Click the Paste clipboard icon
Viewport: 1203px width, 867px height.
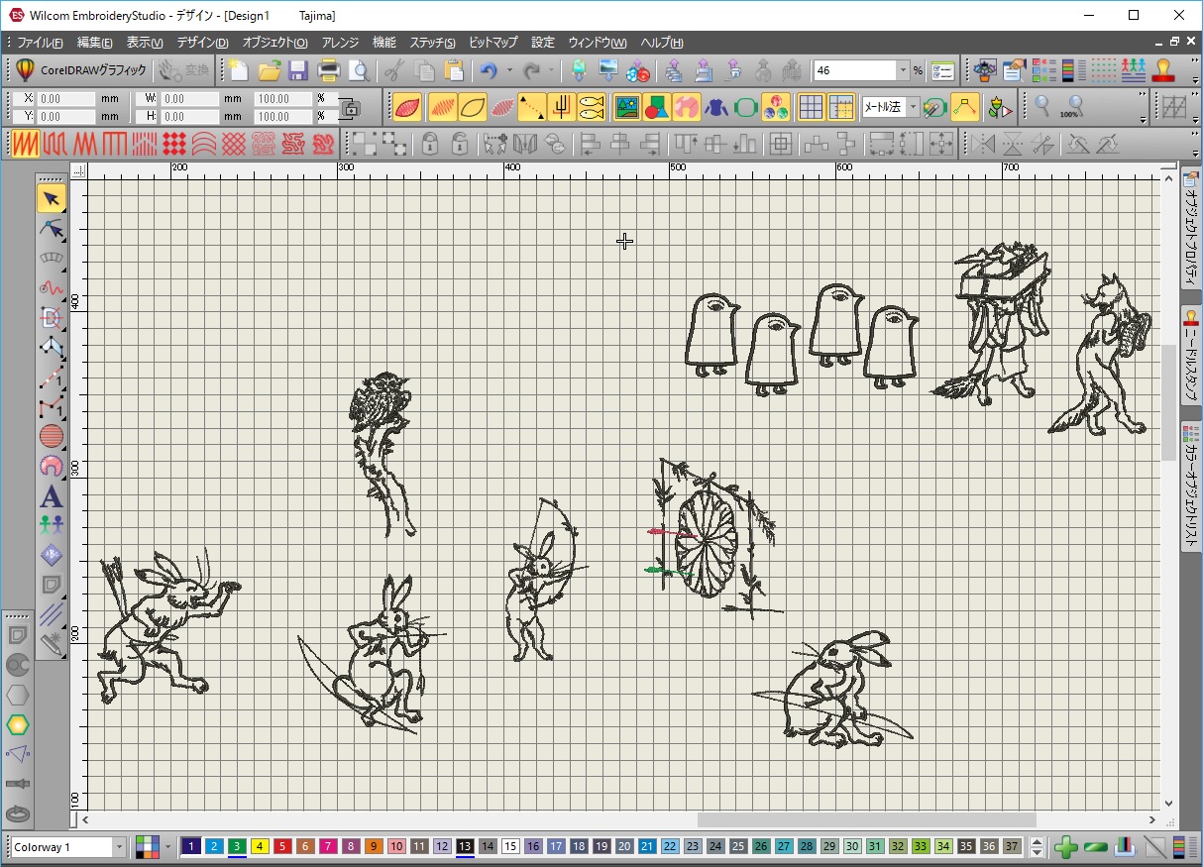(454, 70)
